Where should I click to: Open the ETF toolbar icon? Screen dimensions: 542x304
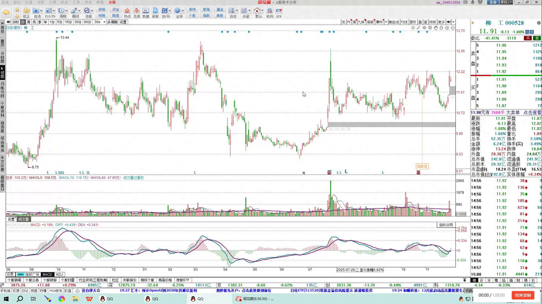click(279, 11)
